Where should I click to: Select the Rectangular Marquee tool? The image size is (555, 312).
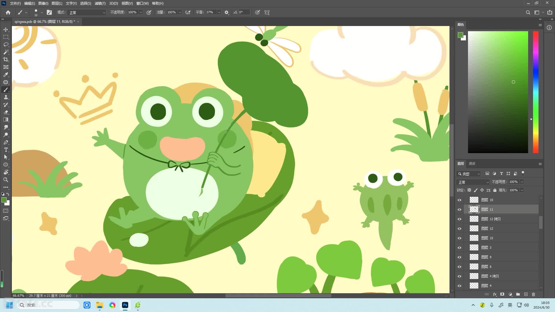tap(6, 37)
